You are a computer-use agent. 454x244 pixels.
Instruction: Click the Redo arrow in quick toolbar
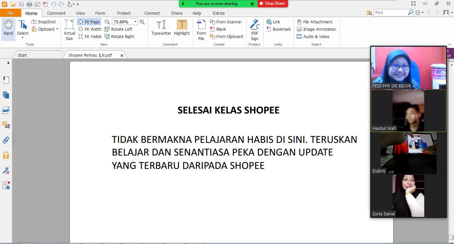61,4
